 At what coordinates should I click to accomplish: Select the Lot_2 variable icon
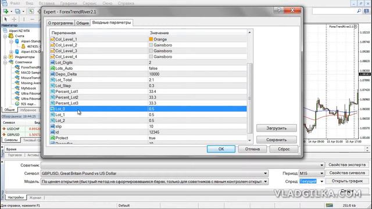coord(53,120)
